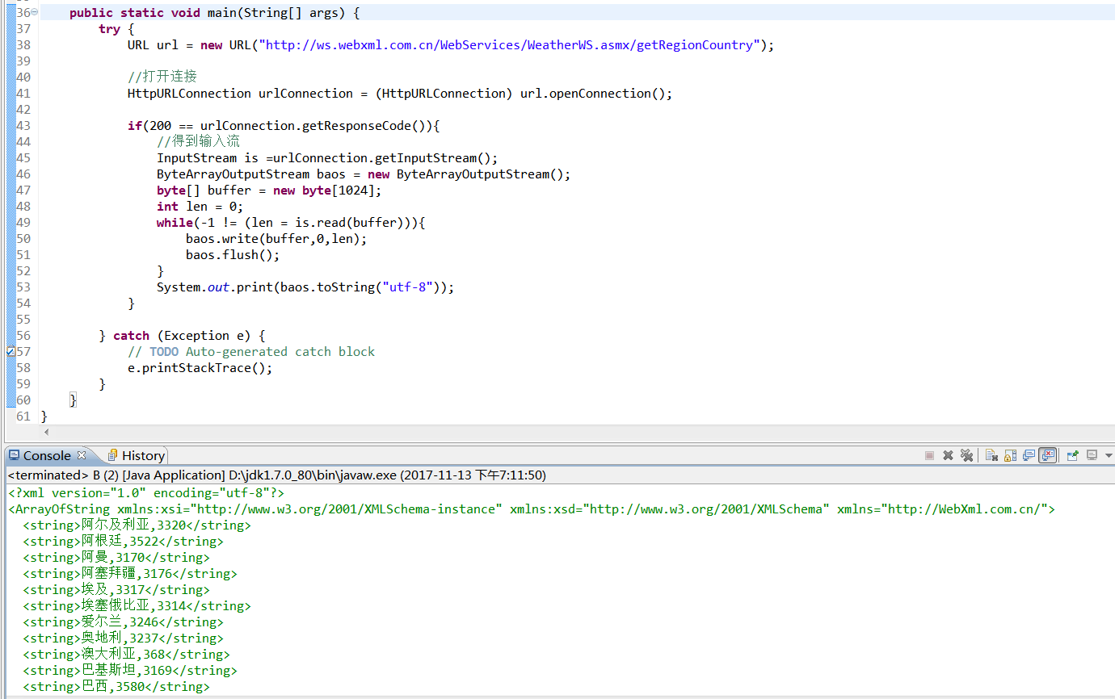Click the baos.write(buffer,0,len) line

coord(276,239)
